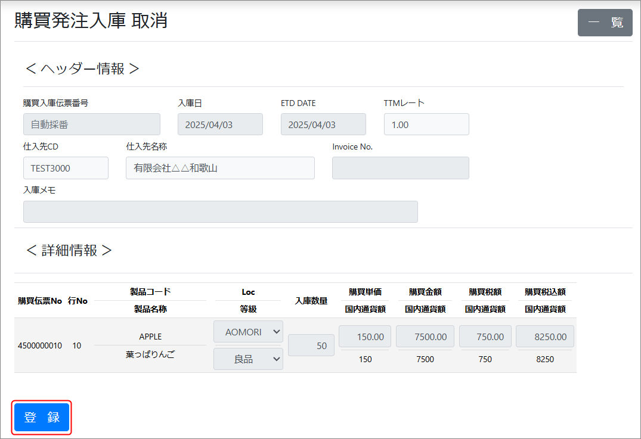
Task: Select the 購買単価 field showing 150.00
Action: (365, 337)
